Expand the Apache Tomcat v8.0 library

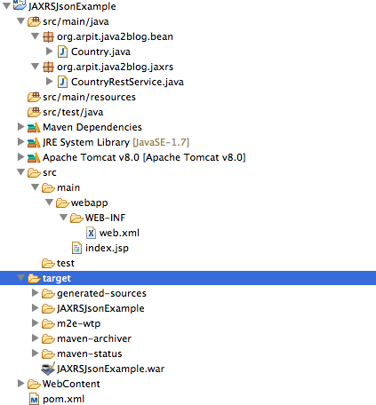tap(20, 157)
